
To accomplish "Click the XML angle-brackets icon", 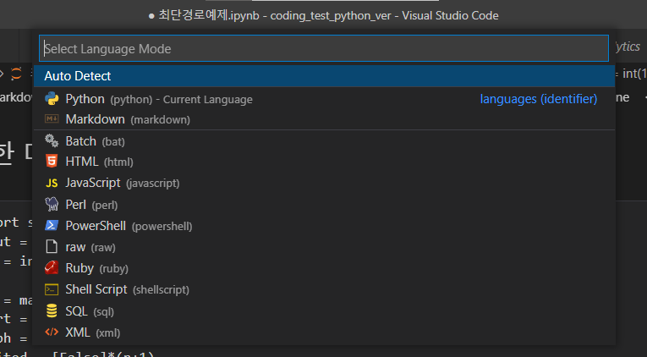I will coord(52,332).
